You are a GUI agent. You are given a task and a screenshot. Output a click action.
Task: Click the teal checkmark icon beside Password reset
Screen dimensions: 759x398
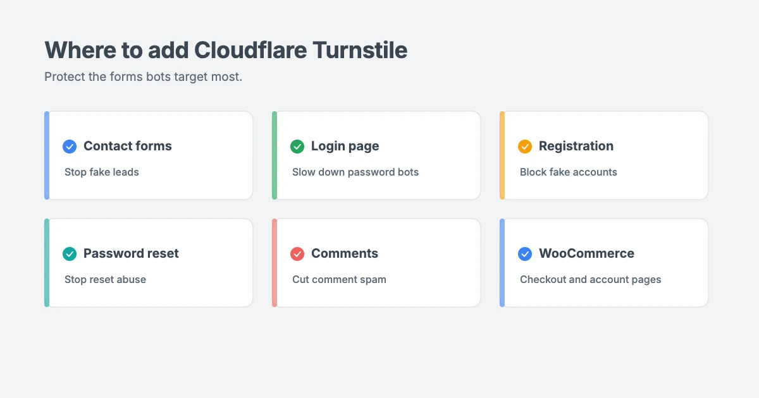[x=70, y=254]
